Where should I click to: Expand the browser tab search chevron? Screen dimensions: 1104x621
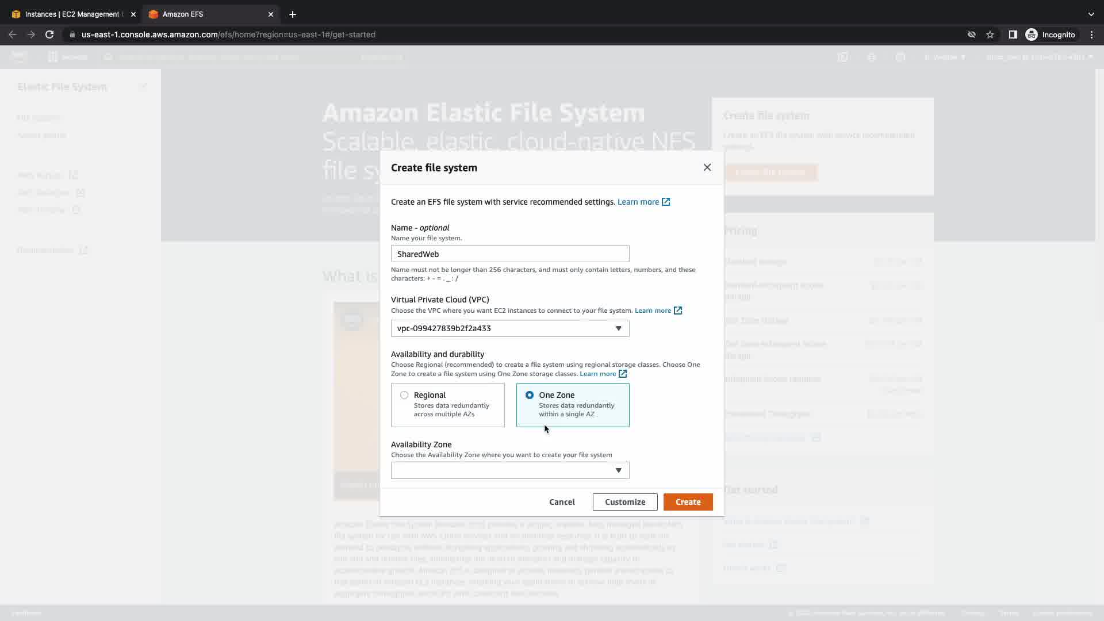[1091, 14]
